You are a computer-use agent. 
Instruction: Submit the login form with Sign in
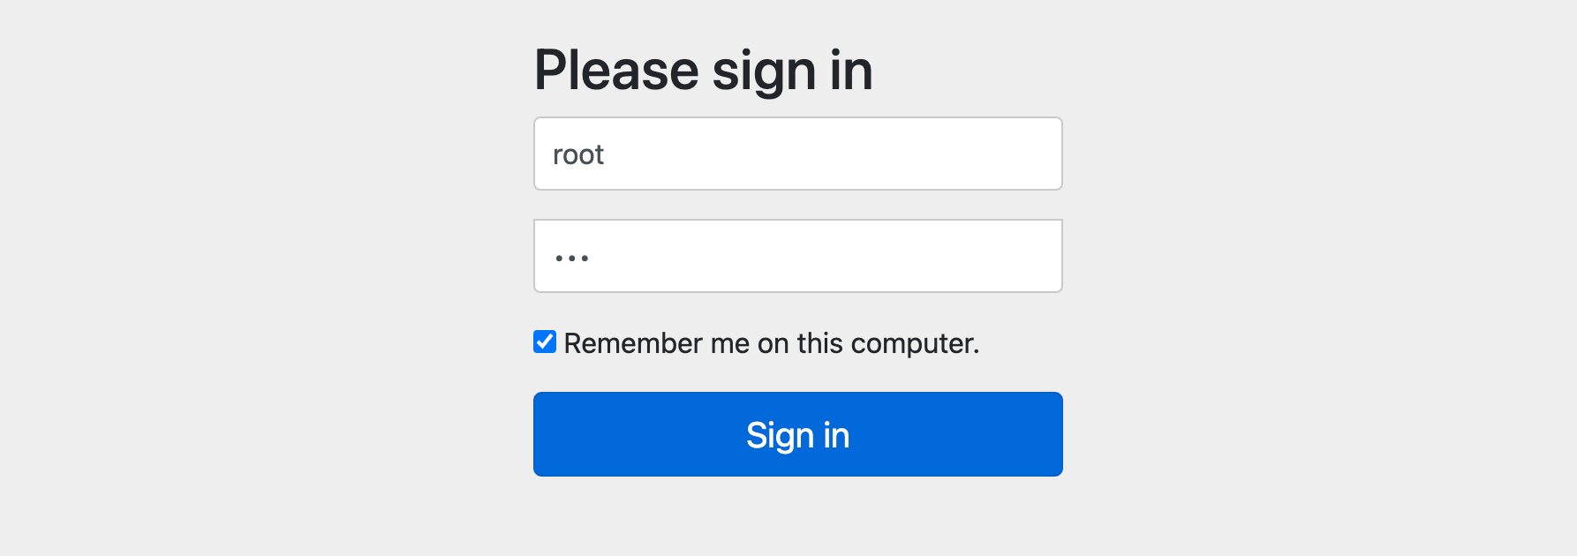click(x=797, y=434)
